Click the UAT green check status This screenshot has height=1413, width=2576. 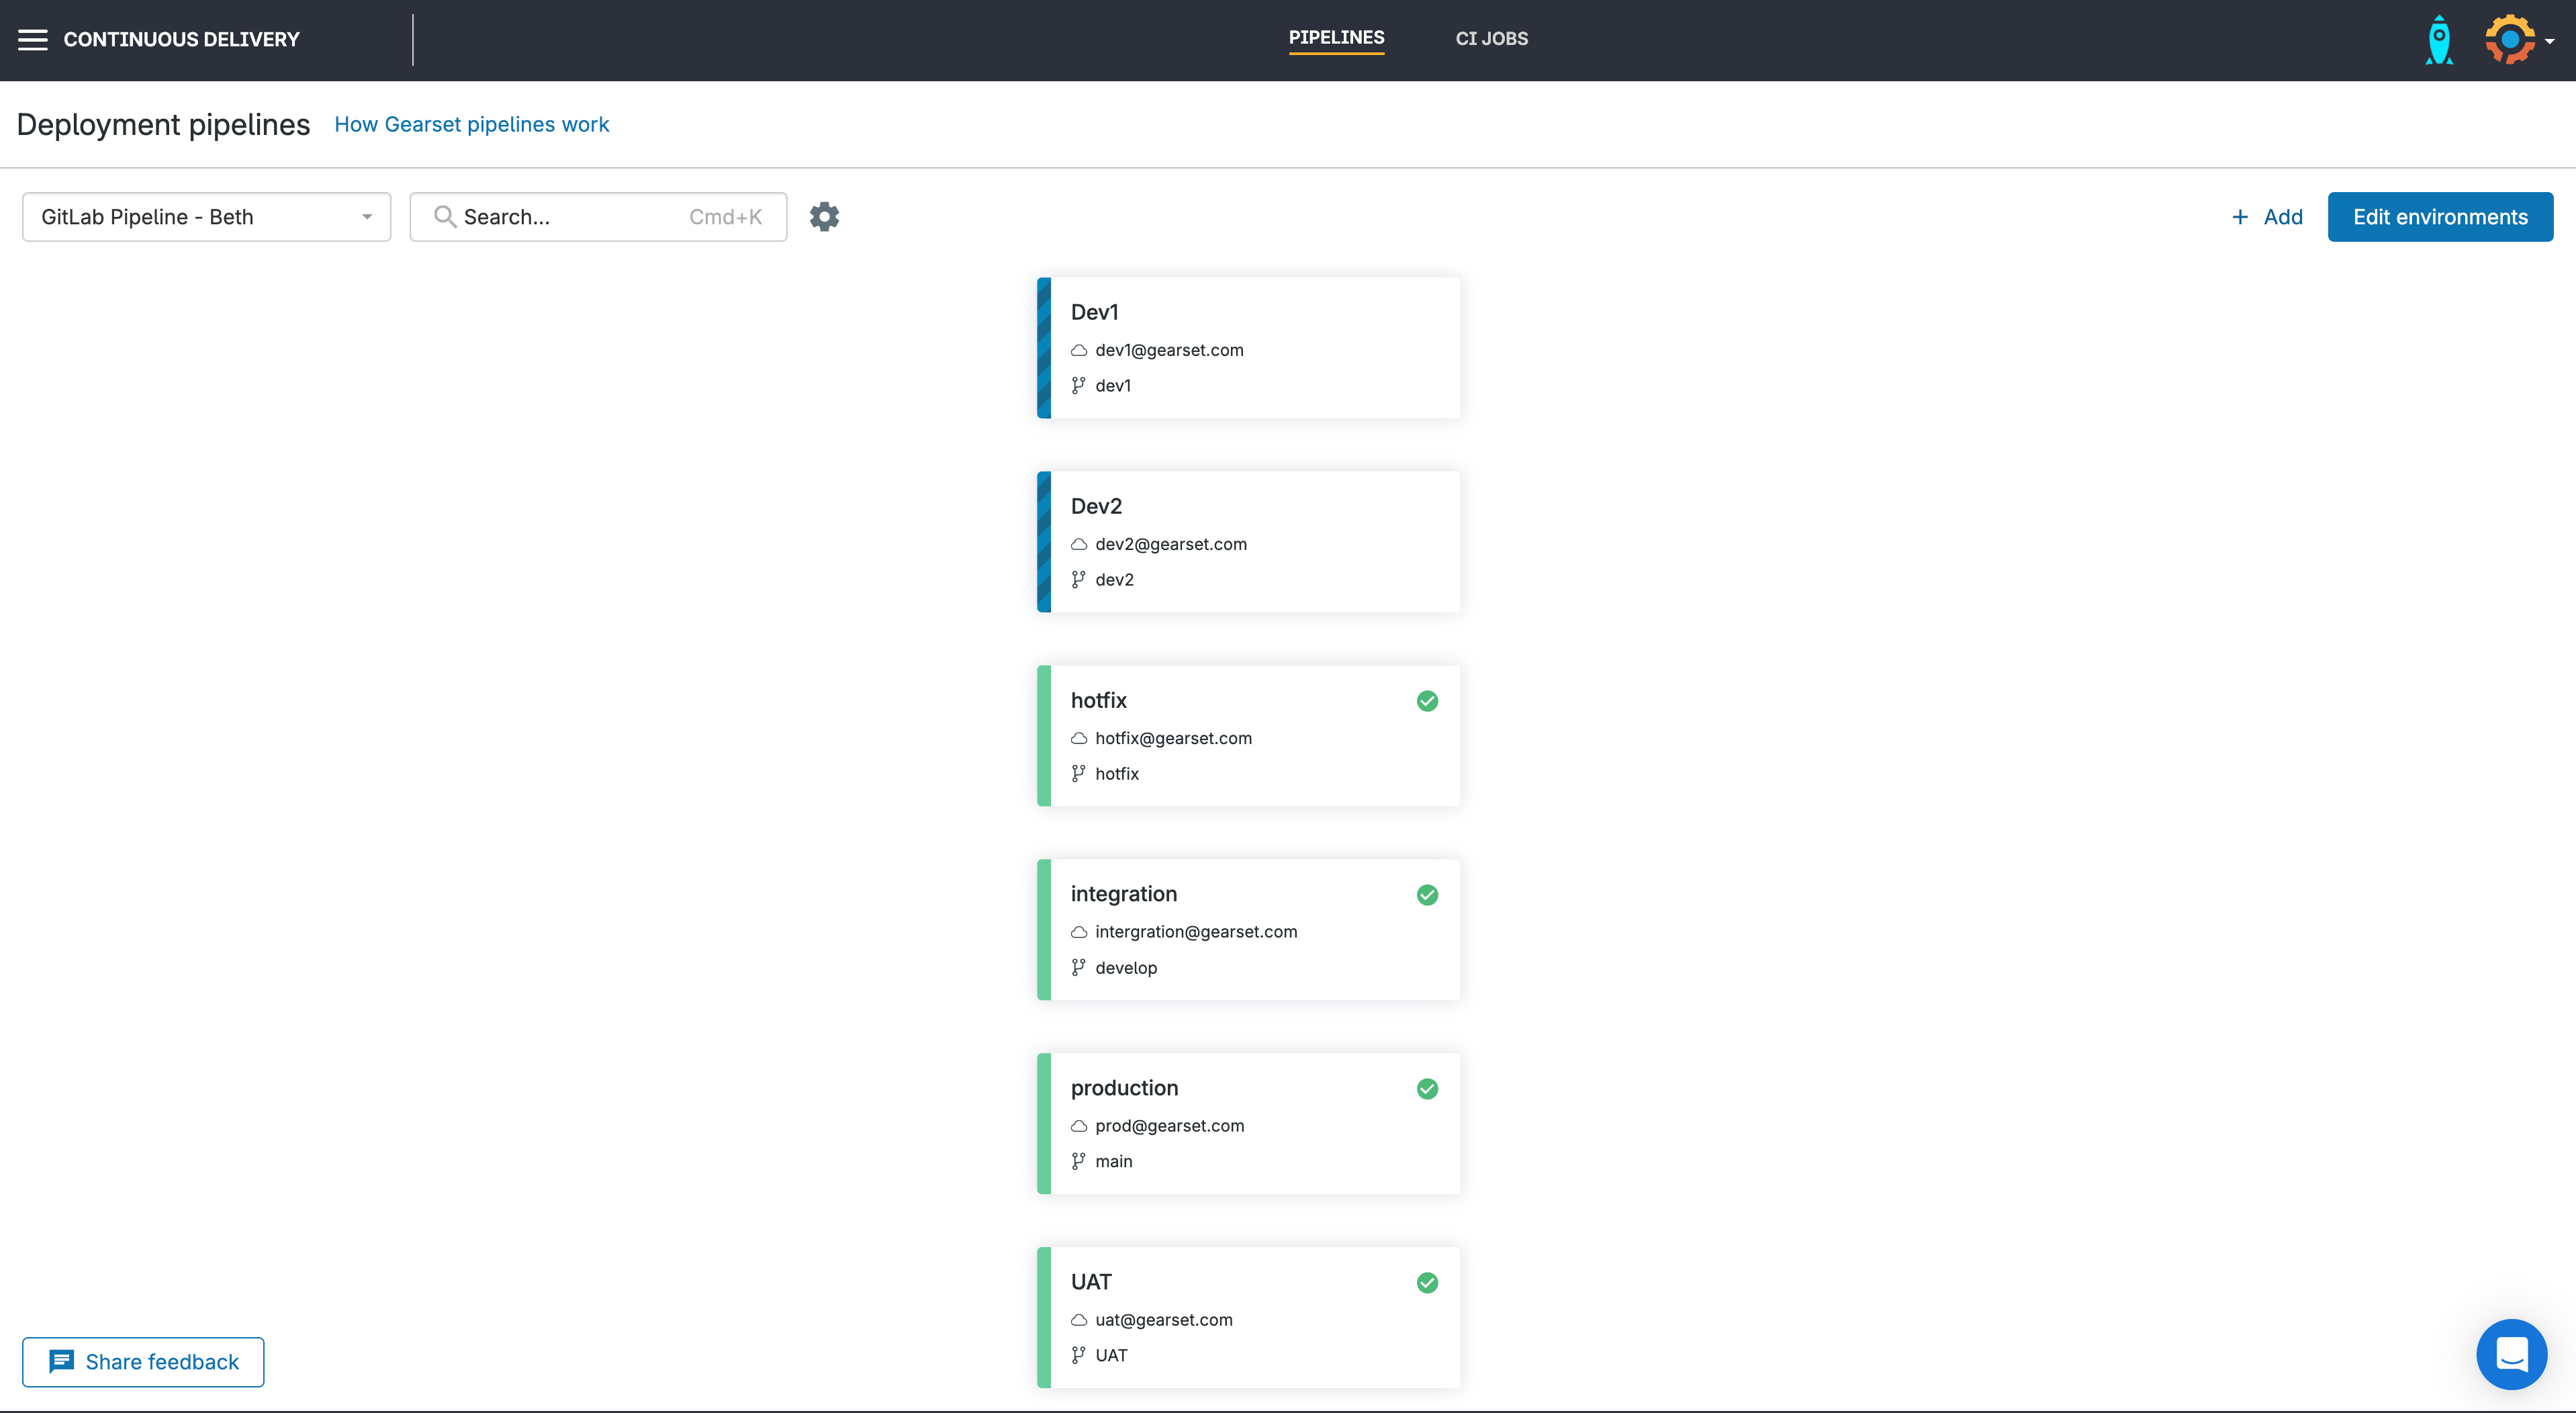[x=1427, y=1283]
